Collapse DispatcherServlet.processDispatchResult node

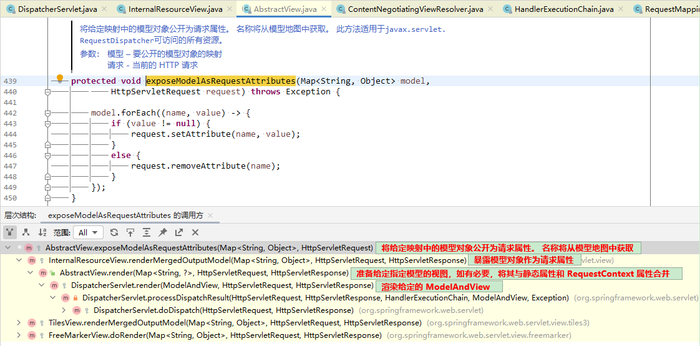tap(52, 298)
